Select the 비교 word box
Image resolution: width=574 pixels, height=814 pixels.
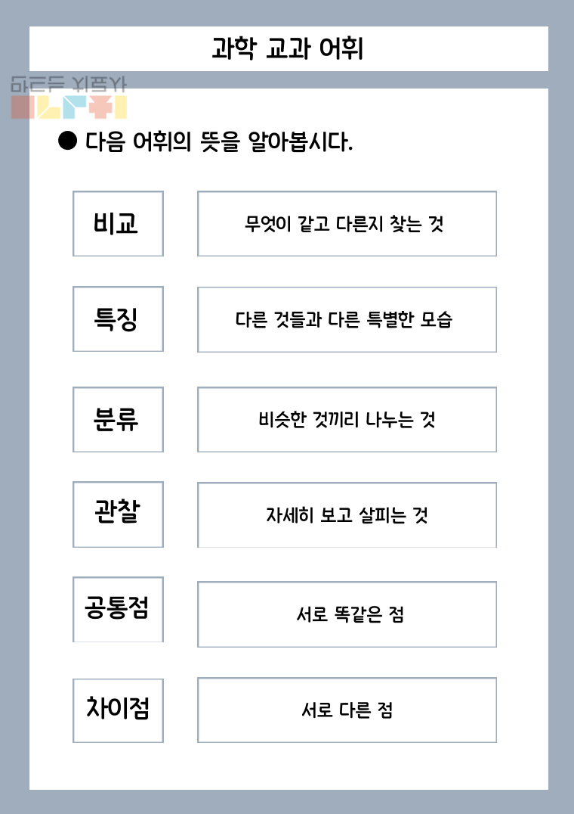[118, 224]
